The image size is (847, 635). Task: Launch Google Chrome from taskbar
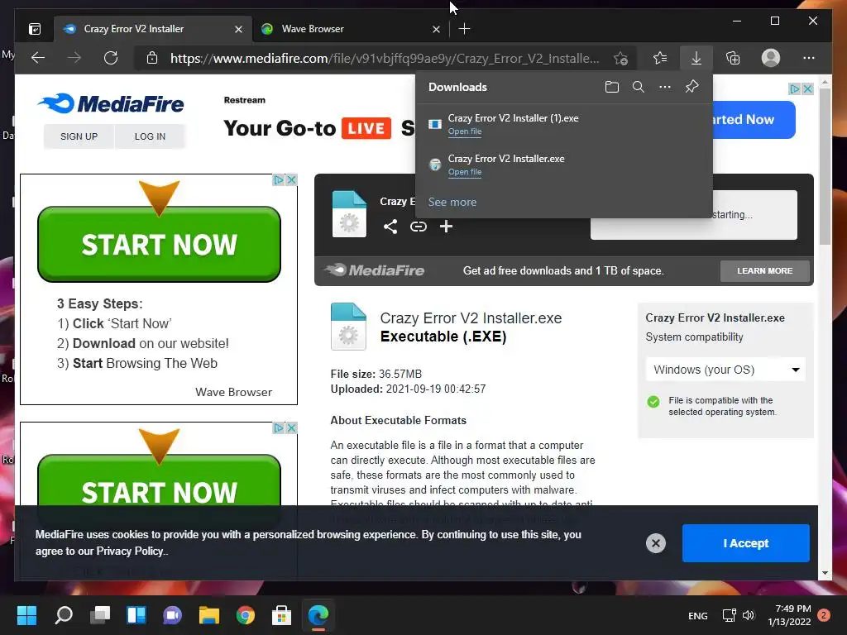245,615
